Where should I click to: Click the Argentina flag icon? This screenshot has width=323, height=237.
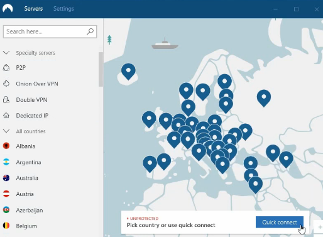coord(6,162)
